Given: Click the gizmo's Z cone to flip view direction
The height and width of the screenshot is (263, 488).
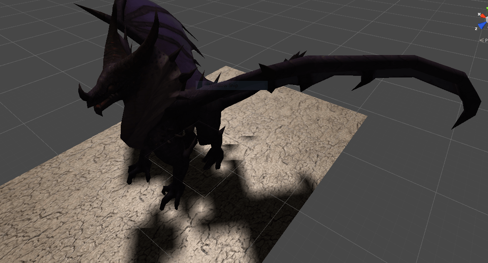Looking at the screenshot, I should (482, 26).
